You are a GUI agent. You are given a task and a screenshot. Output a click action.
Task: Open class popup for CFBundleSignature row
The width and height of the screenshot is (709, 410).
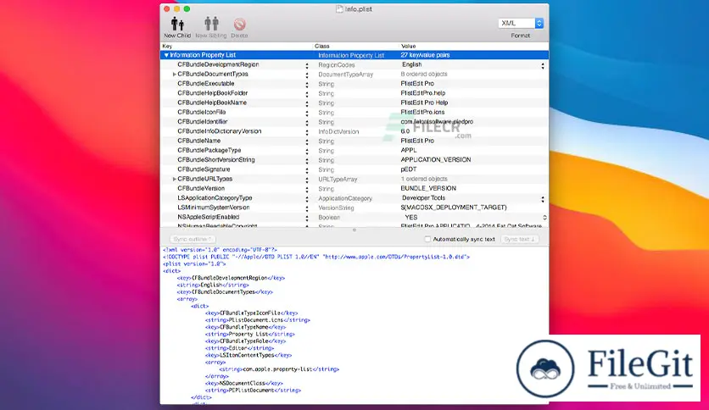tap(307, 170)
